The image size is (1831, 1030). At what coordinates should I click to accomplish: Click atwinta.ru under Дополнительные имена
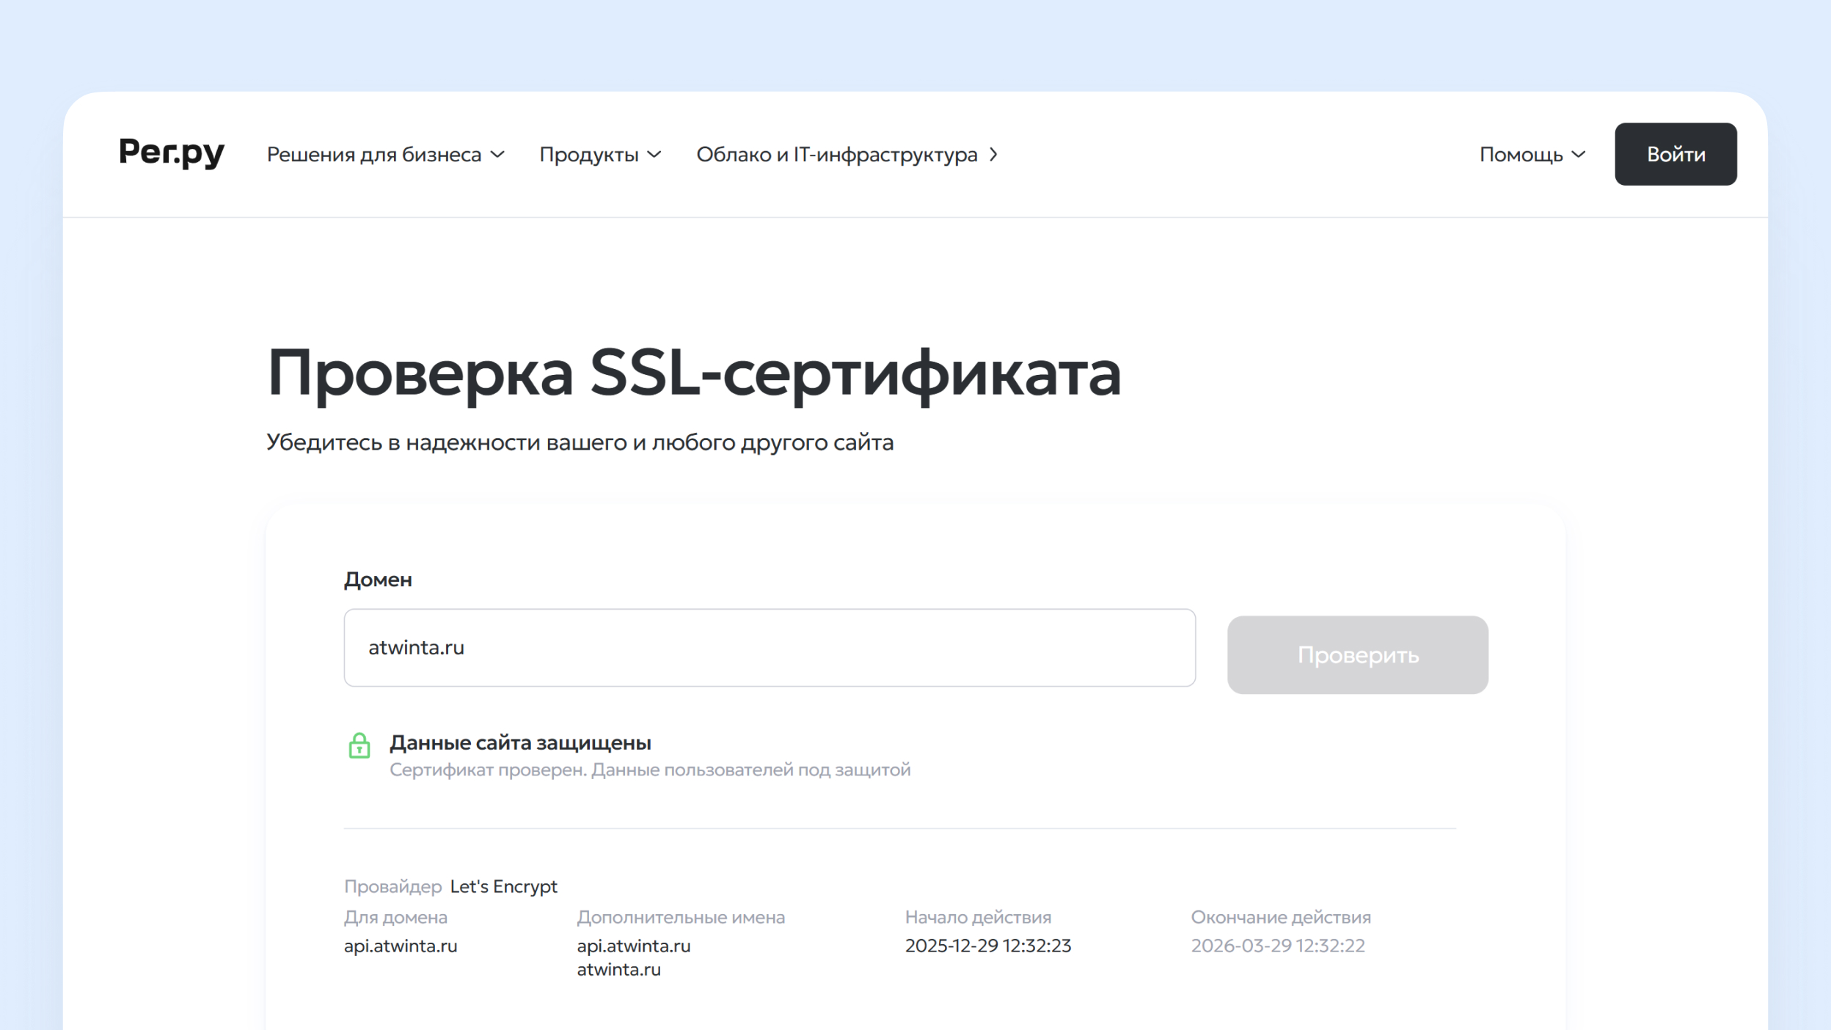click(x=618, y=969)
